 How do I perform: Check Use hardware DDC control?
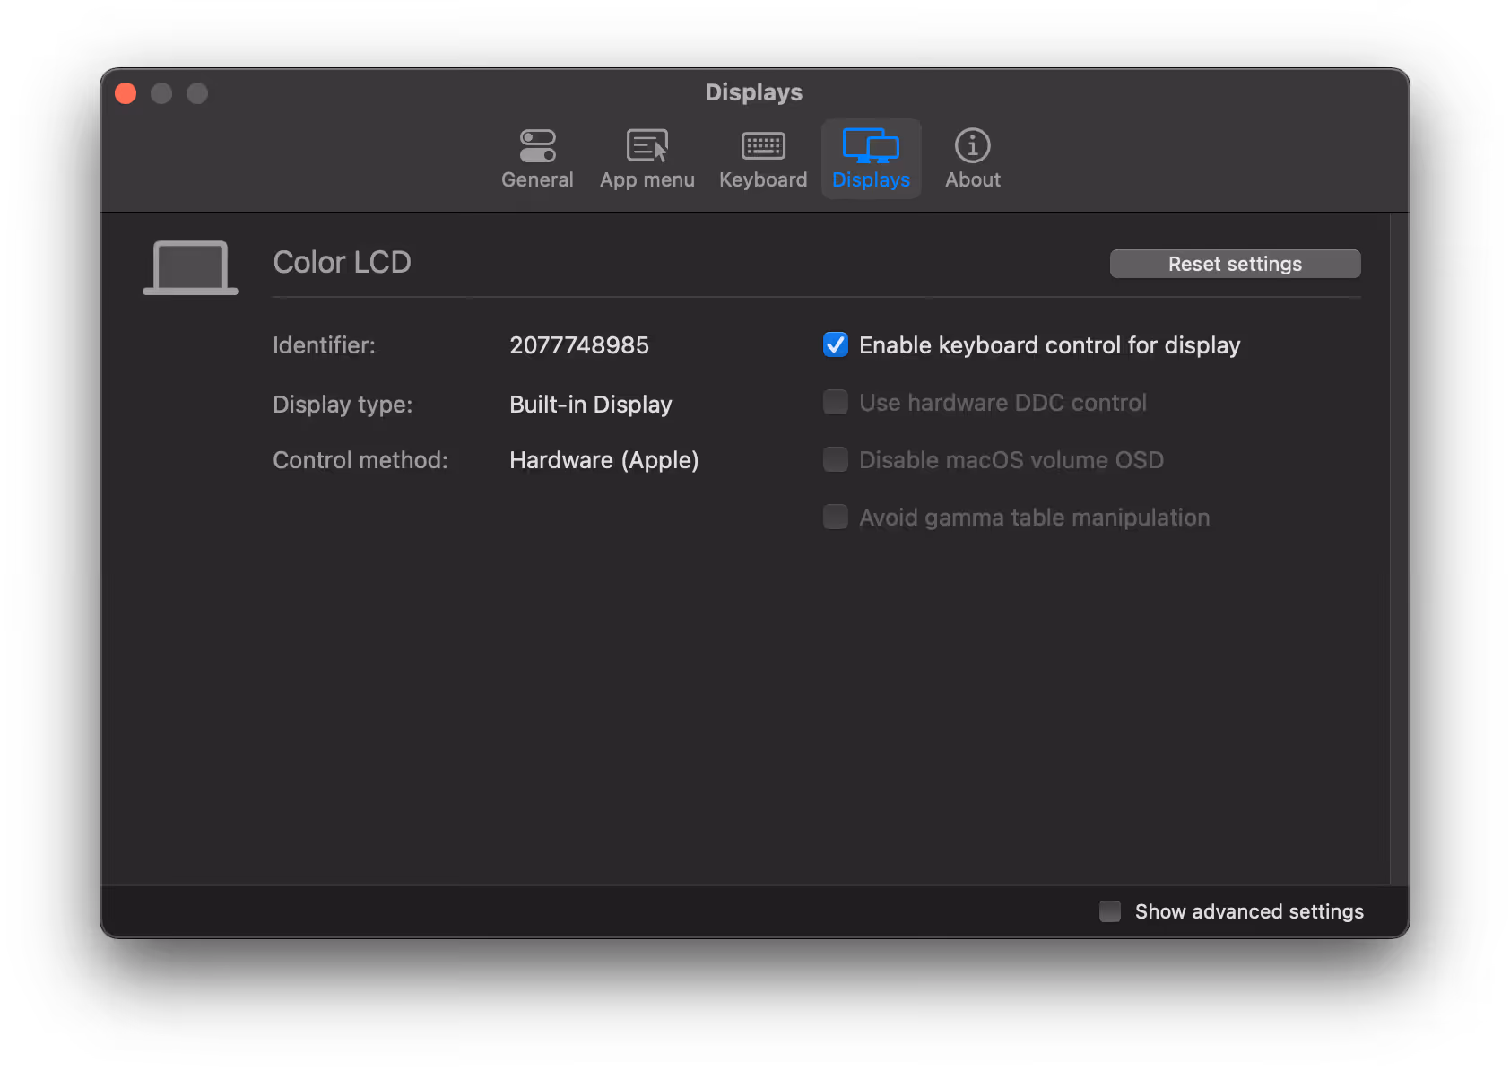click(835, 402)
